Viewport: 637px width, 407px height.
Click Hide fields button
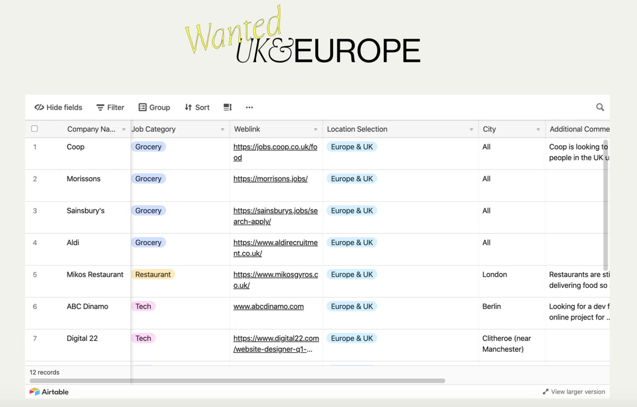point(58,107)
